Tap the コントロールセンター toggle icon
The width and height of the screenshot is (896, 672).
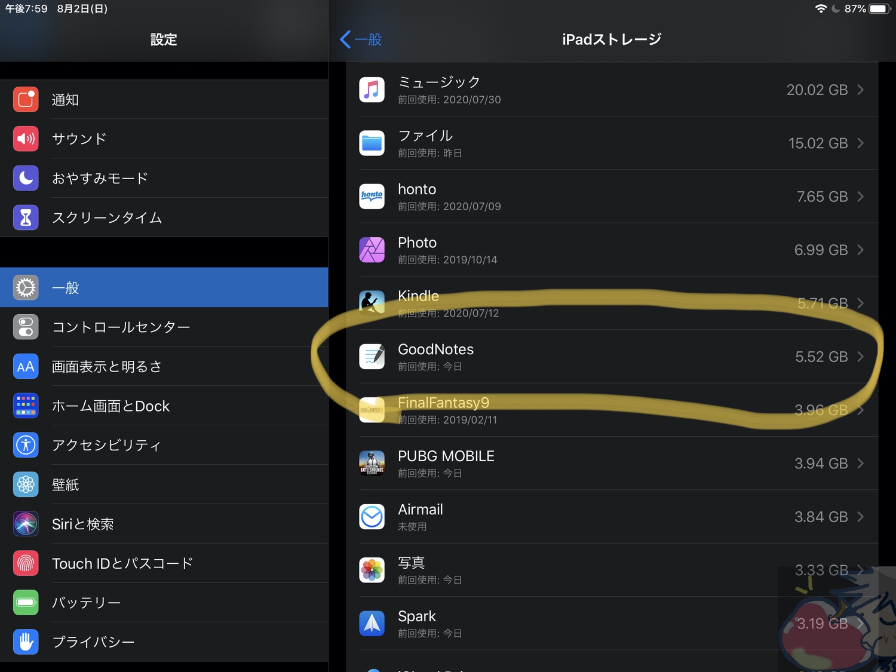(x=26, y=327)
